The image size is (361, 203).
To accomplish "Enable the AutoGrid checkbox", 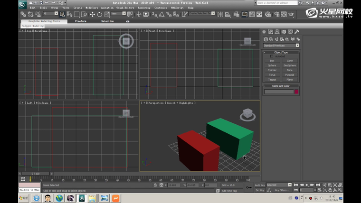I will (272, 56).
